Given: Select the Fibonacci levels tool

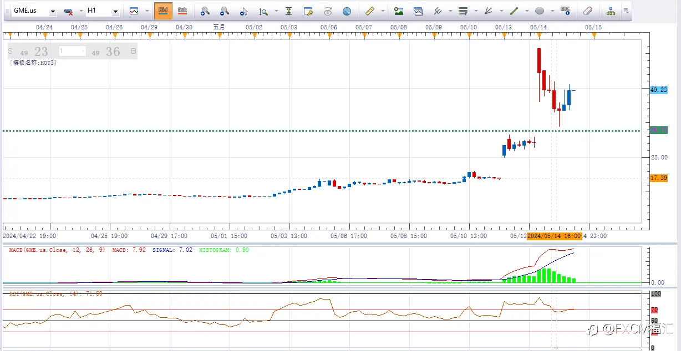Looking at the screenshot, I should (x=463, y=11).
